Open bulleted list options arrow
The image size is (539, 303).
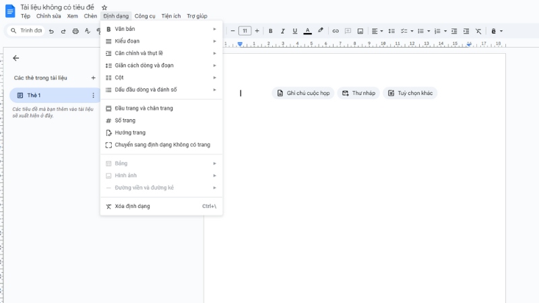tap(429, 31)
